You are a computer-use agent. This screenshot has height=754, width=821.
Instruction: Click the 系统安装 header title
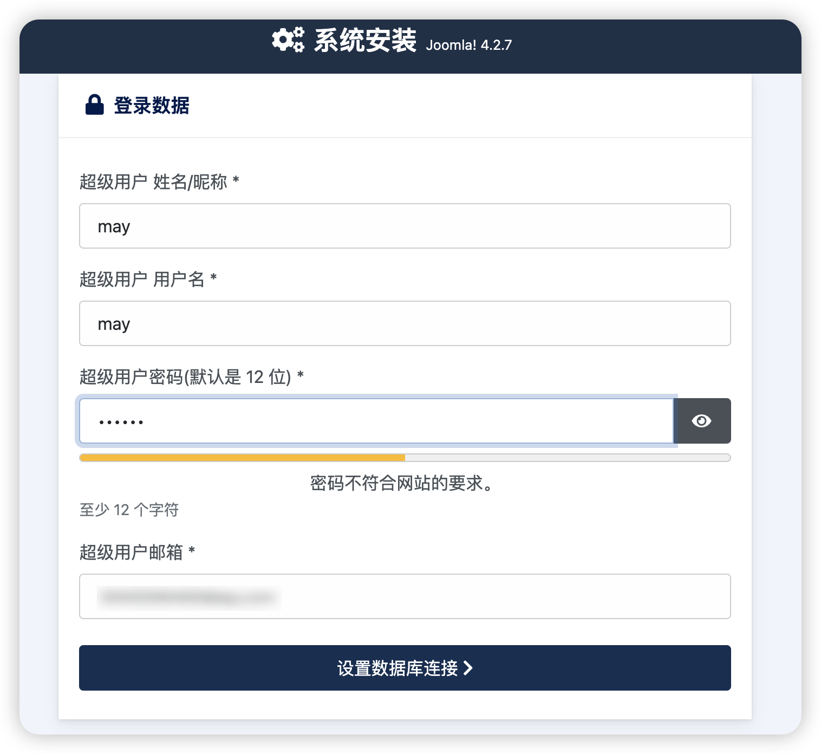(x=365, y=41)
